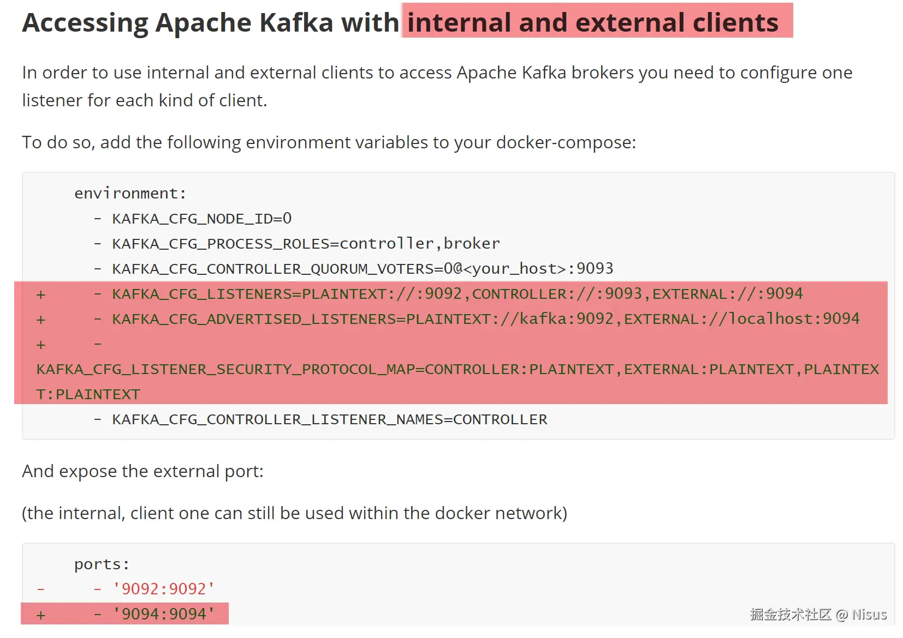Image resolution: width=903 pixels, height=638 pixels.
Task: Click the highlighted KAFKA_CFG_LISTENERS line
Action: point(457,294)
